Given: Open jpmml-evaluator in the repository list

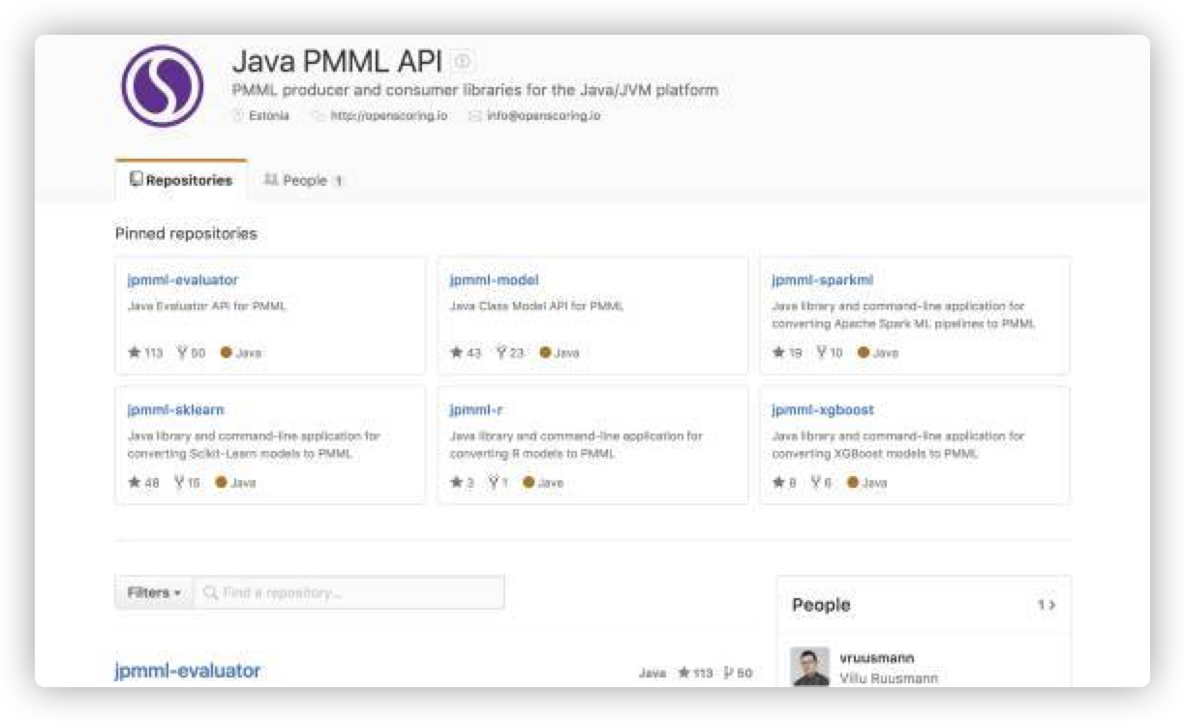Looking at the screenshot, I should tap(187, 670).
